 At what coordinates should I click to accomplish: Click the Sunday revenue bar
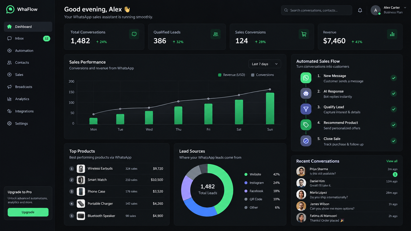coord(270,109)
